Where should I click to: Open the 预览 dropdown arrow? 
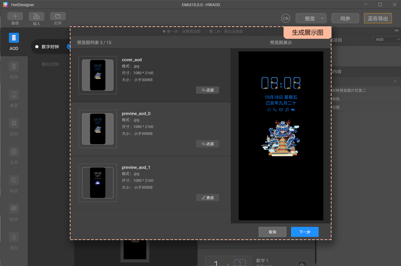322,18
